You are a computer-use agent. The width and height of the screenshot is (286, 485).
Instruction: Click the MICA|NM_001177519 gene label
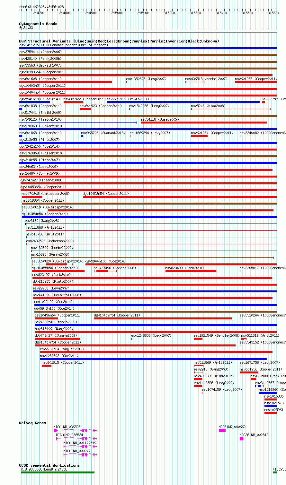click(80, 443)
